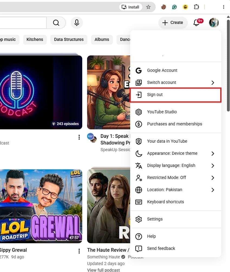Select the Data Structures filter chip
The width and height of the screenshot is (230, 272).
(69, 39)
